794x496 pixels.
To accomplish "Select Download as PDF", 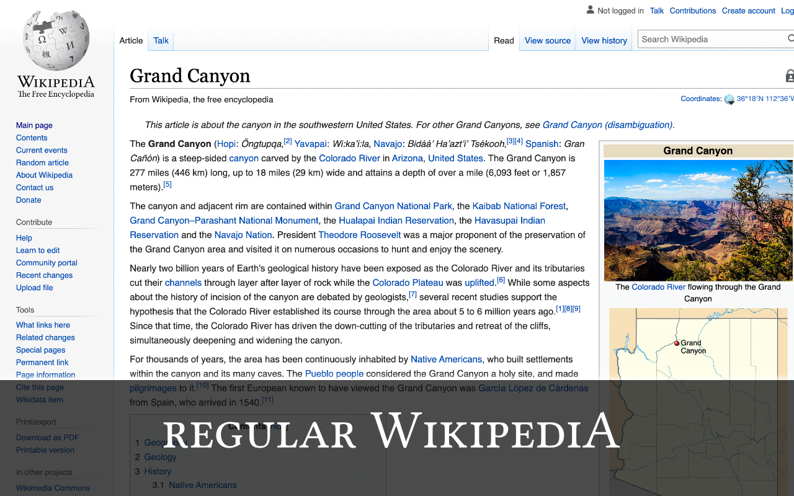I will pos(47,437).
